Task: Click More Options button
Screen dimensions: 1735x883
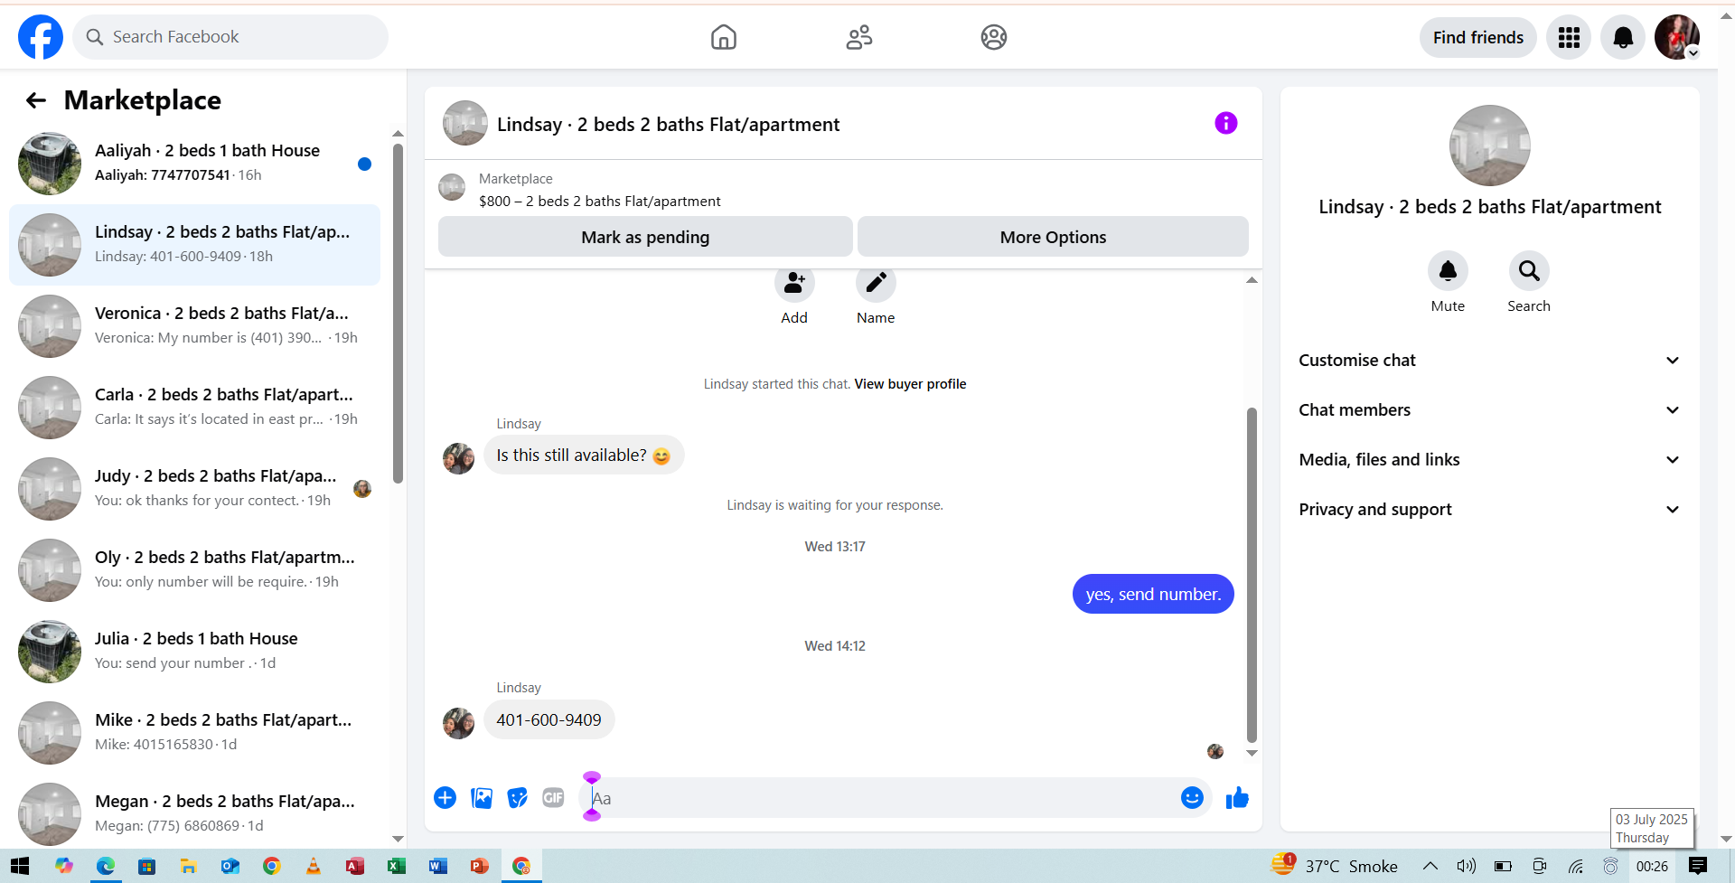Action: point(1053,237)
